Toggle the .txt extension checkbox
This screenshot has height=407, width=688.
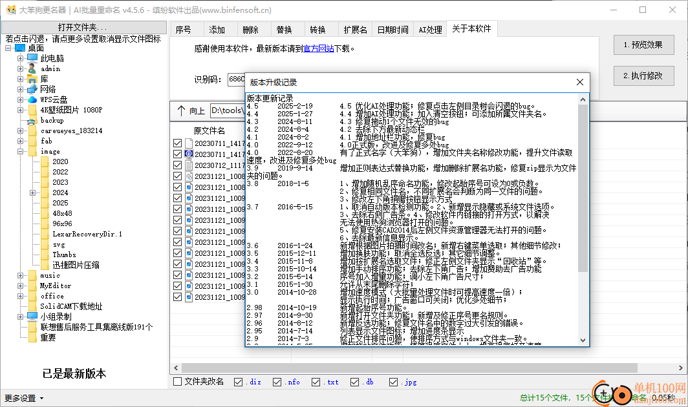point(316,382)
